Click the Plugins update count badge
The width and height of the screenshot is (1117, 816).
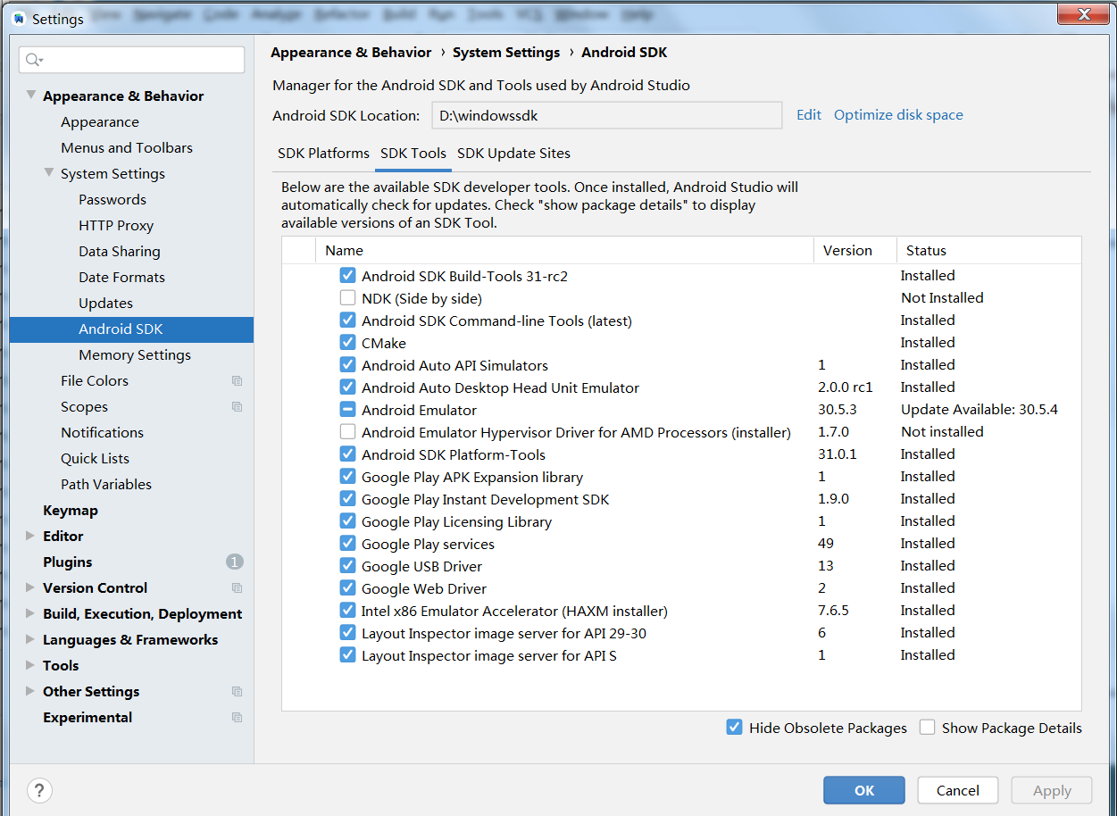(x=234, y=562)
